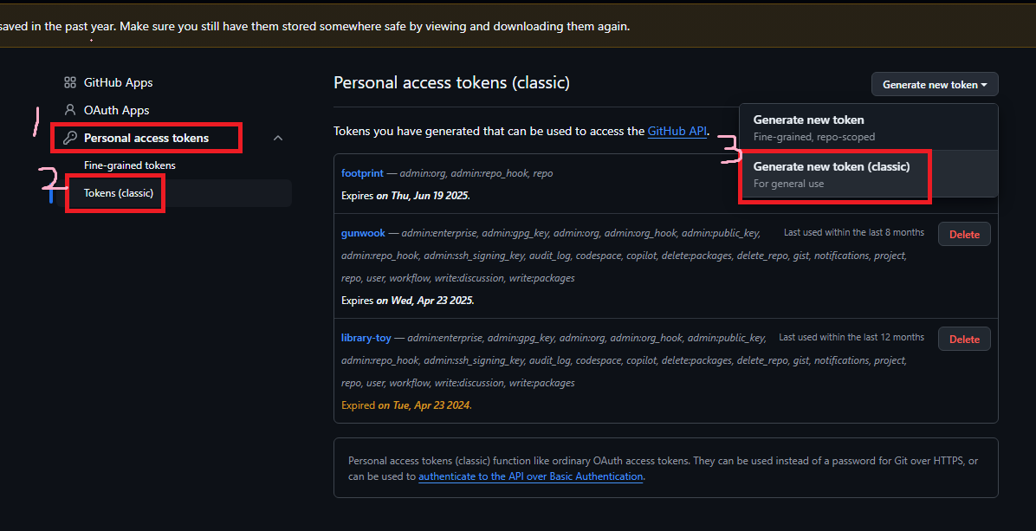Viewport: 1036px width, 531px height.
Task: Click the GitHub Apps grid icon
Action: coord(70,82)
